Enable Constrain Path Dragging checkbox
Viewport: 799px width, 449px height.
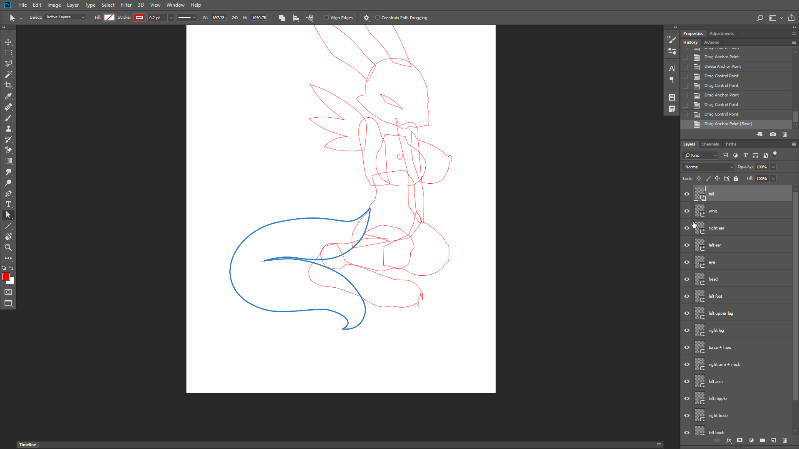pyautogui.click(x=377, y=17)
